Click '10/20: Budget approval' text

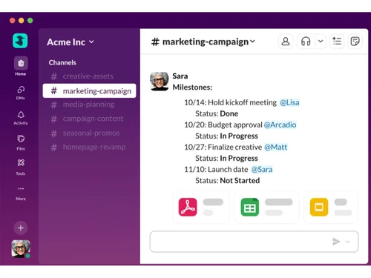(x=223, y=125)
